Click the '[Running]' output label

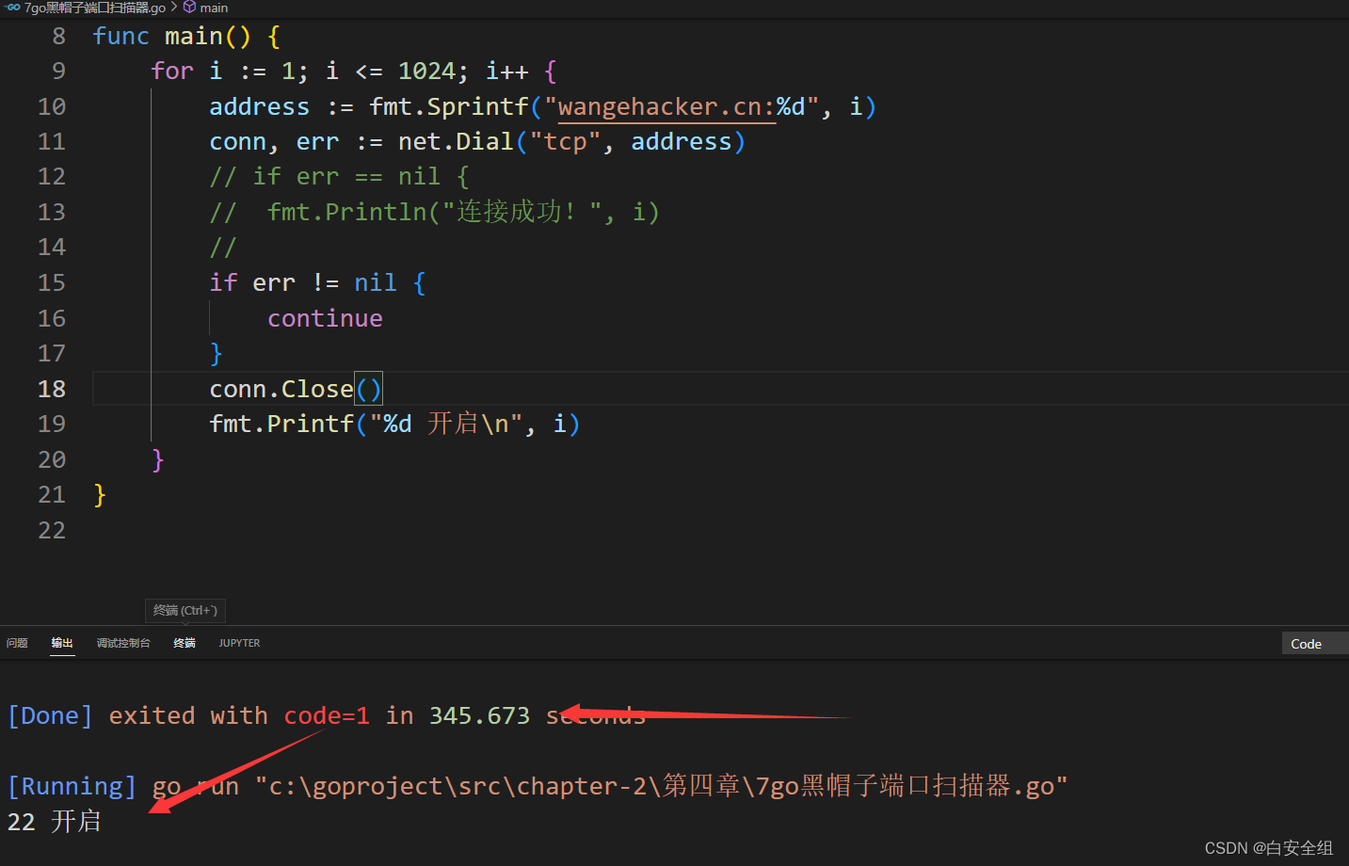[72, 786]
